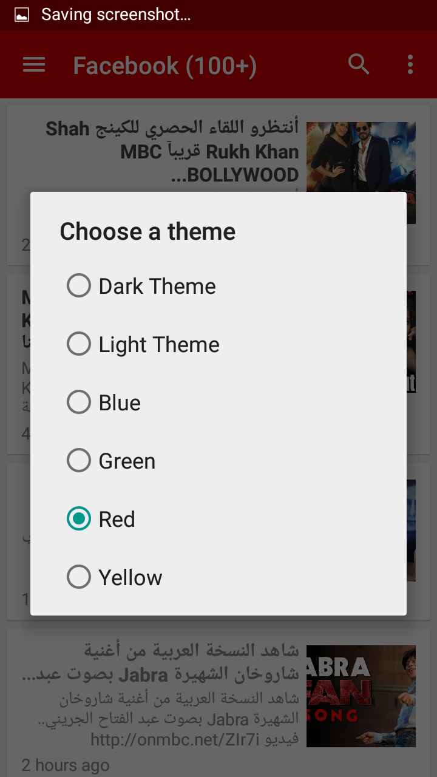Tap the Dark Theme label text
Viewport: 437px width, 777px height.
(157, 286)
